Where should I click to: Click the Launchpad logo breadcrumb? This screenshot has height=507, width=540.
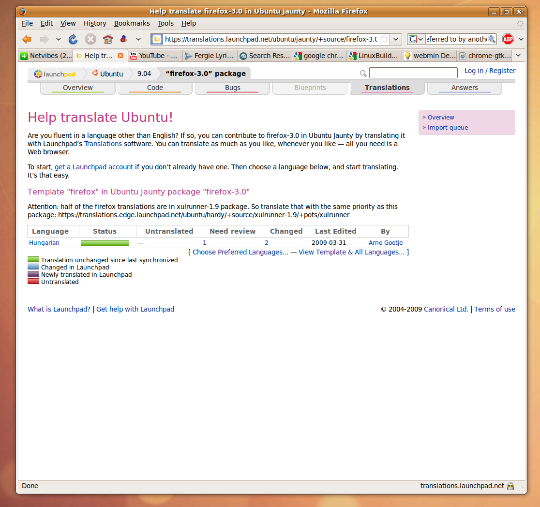click(x=55, y=74)
